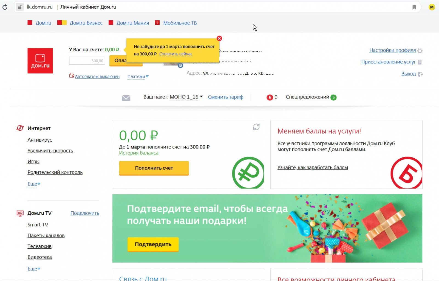The image size is (439, 281).
Task: Click the lock icon in the address bar
Action: pos(19,7)
